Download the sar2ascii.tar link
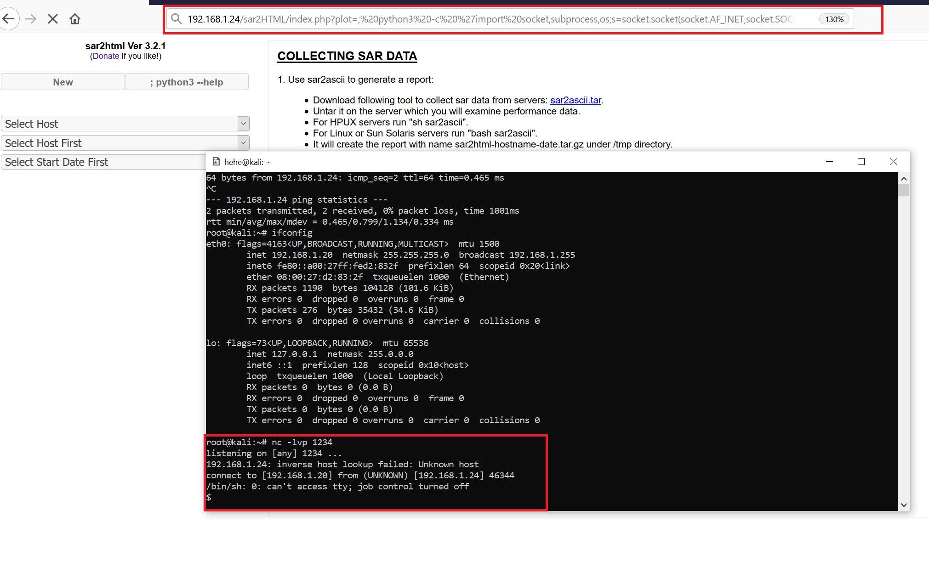 576,100
